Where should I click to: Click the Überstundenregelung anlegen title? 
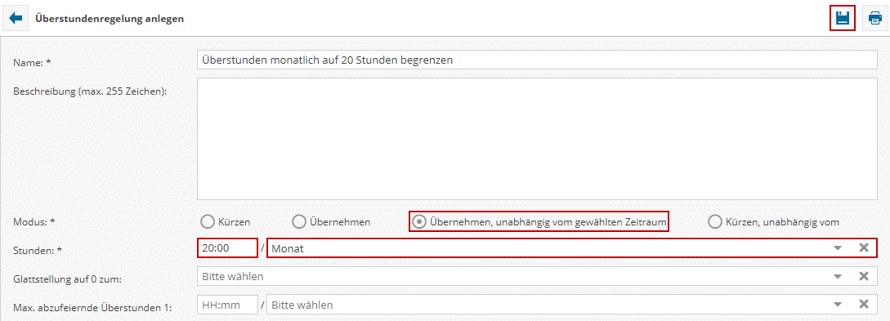coord(110,18)
